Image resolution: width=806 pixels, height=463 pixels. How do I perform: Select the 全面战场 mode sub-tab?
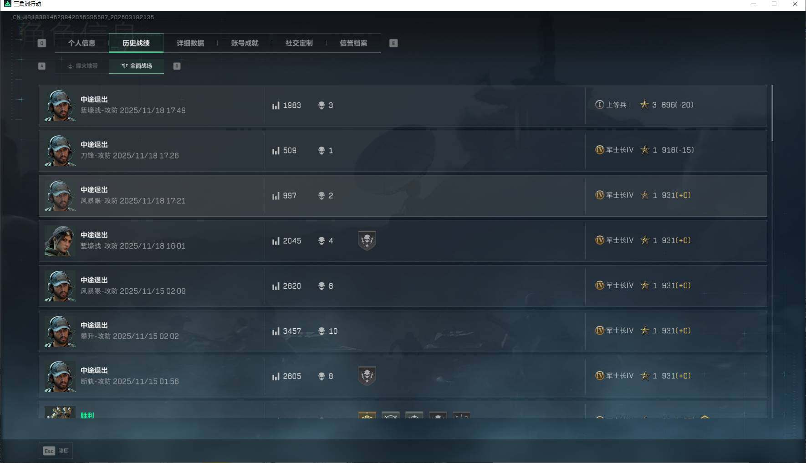point(137,66)
